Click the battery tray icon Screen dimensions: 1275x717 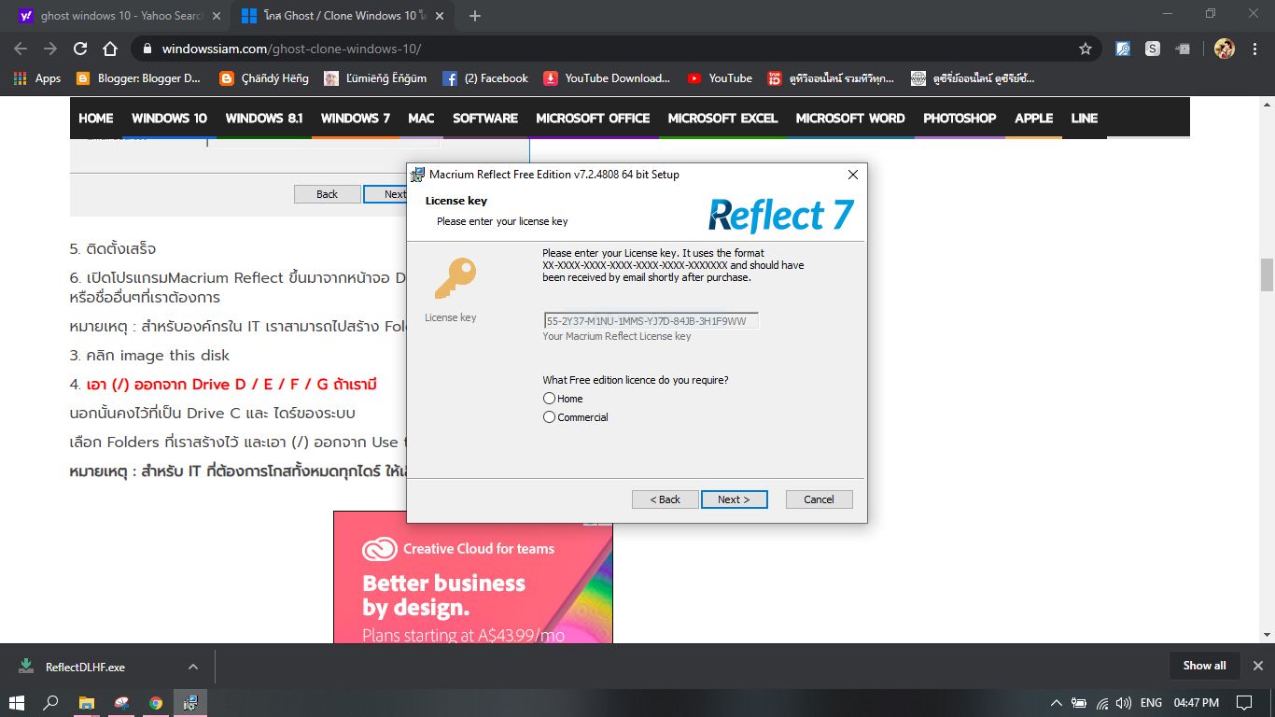click(1079, 703)
